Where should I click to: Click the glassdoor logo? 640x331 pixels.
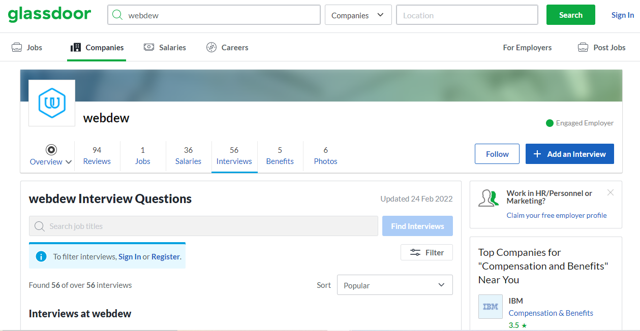tap(49, 14)
